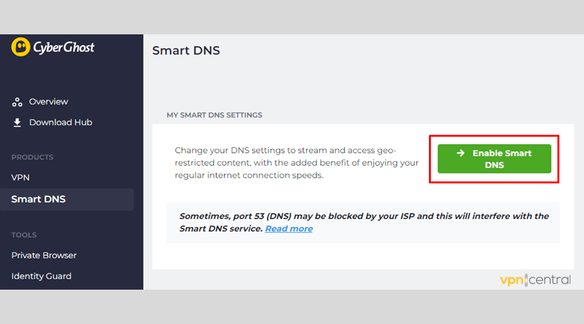Click the CyberGhost ghost logo icon
584x324 pixels.
(x=21, y=47)
